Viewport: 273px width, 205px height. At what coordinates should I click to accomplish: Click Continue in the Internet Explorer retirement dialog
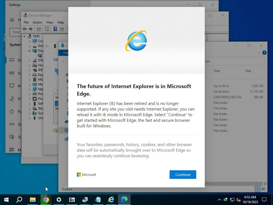coord(183,175)
